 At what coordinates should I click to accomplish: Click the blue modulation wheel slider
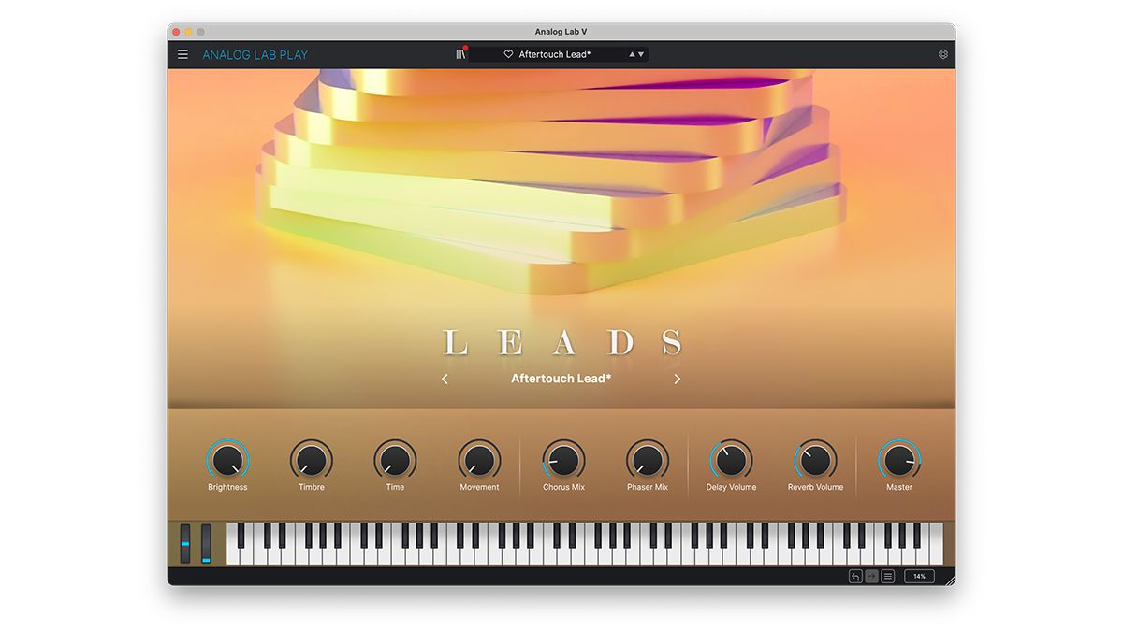203,546
